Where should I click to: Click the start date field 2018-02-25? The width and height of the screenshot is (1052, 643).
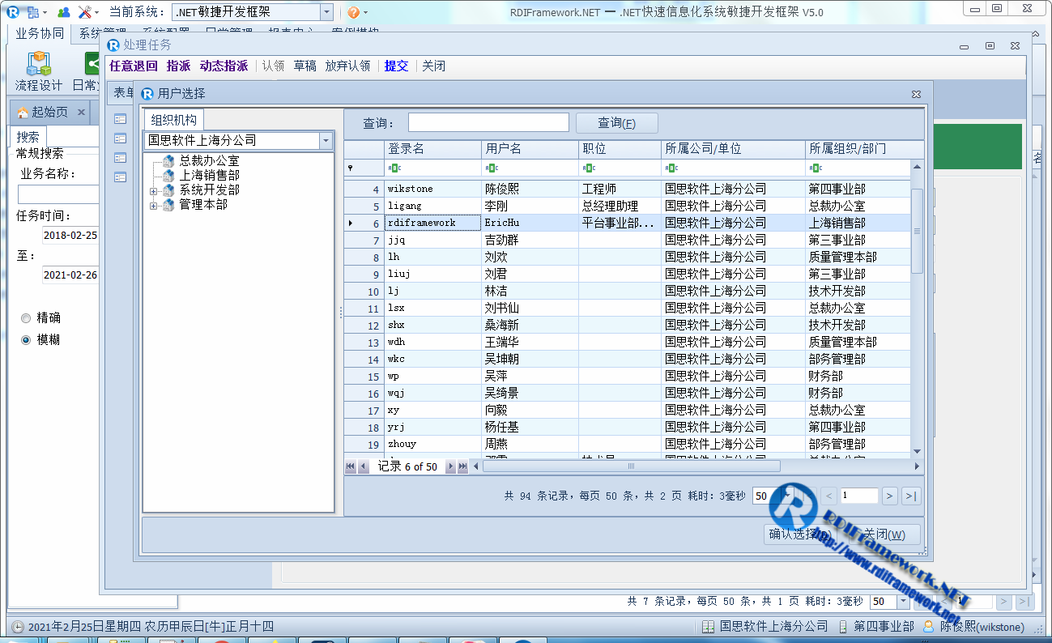click(x=70, y=236)
